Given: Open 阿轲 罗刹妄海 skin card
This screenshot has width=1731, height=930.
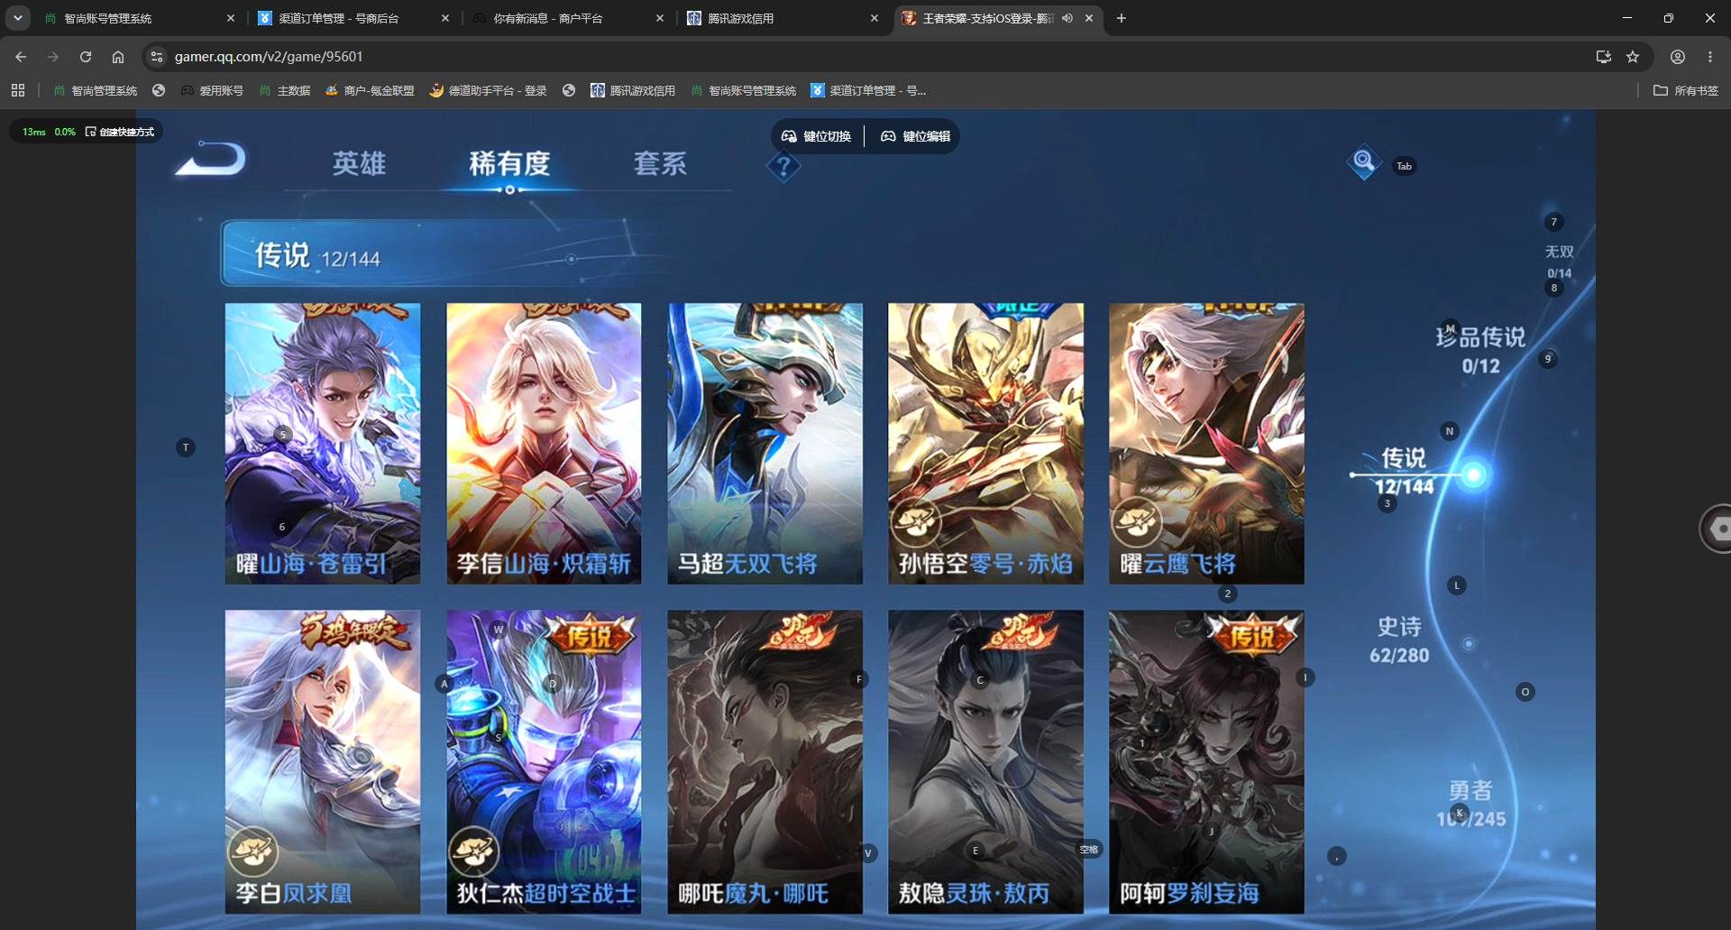Looking at the screenshot, I should click(1206, 762).
